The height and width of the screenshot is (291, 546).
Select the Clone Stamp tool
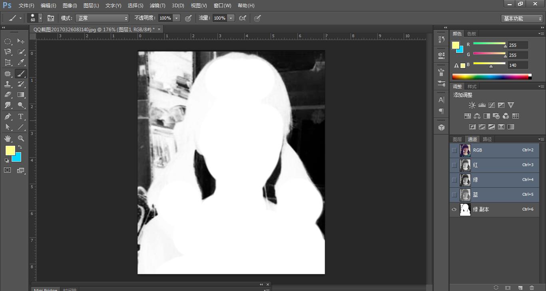pos(8,84)
